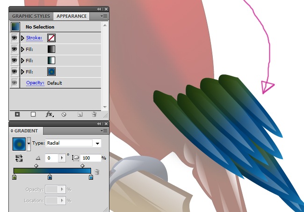
Task: Click the gradient angle input field
Action: pos(52,158)
